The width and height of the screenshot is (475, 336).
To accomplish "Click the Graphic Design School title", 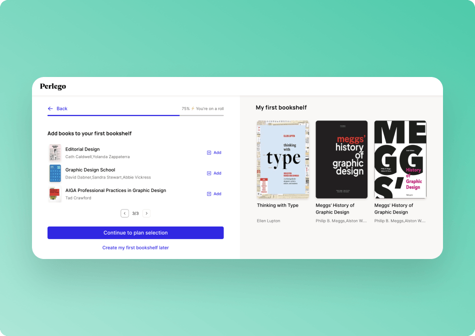I will click(x=90, y=170).
